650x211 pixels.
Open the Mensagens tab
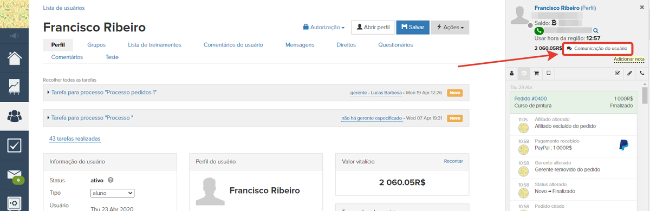click(x=300, y=45)
